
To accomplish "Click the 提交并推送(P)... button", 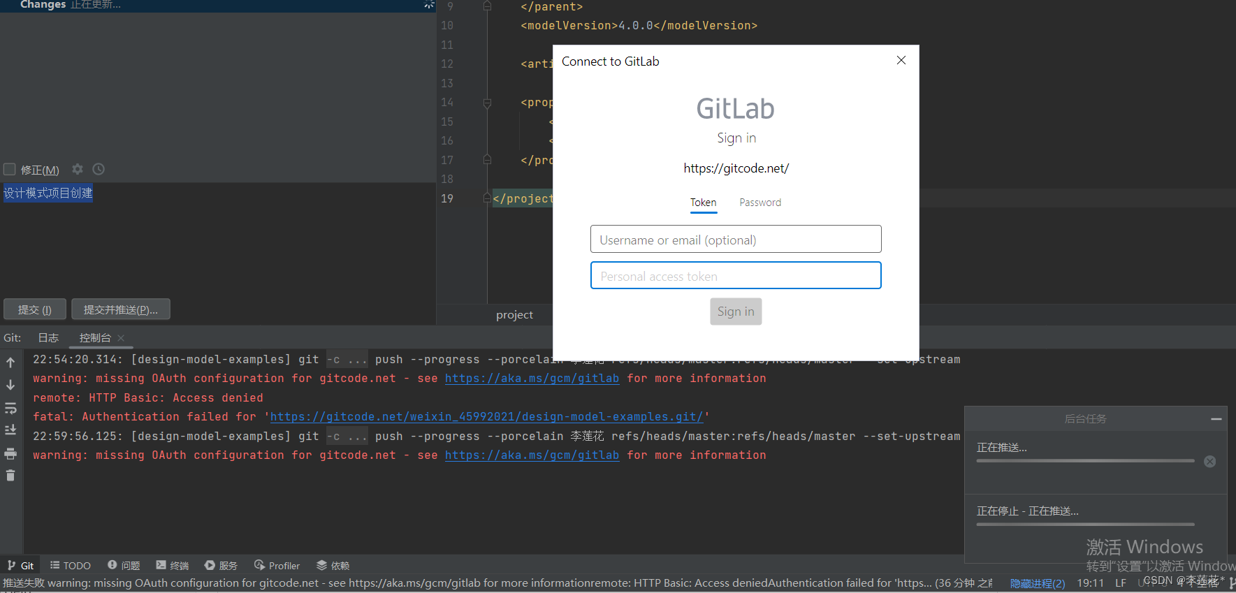I will pos(121,309).
